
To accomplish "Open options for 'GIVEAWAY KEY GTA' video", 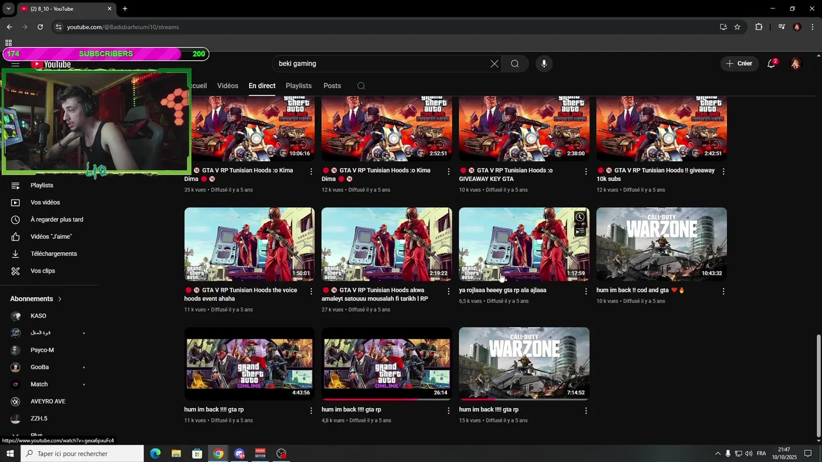I will pos(586,171).
